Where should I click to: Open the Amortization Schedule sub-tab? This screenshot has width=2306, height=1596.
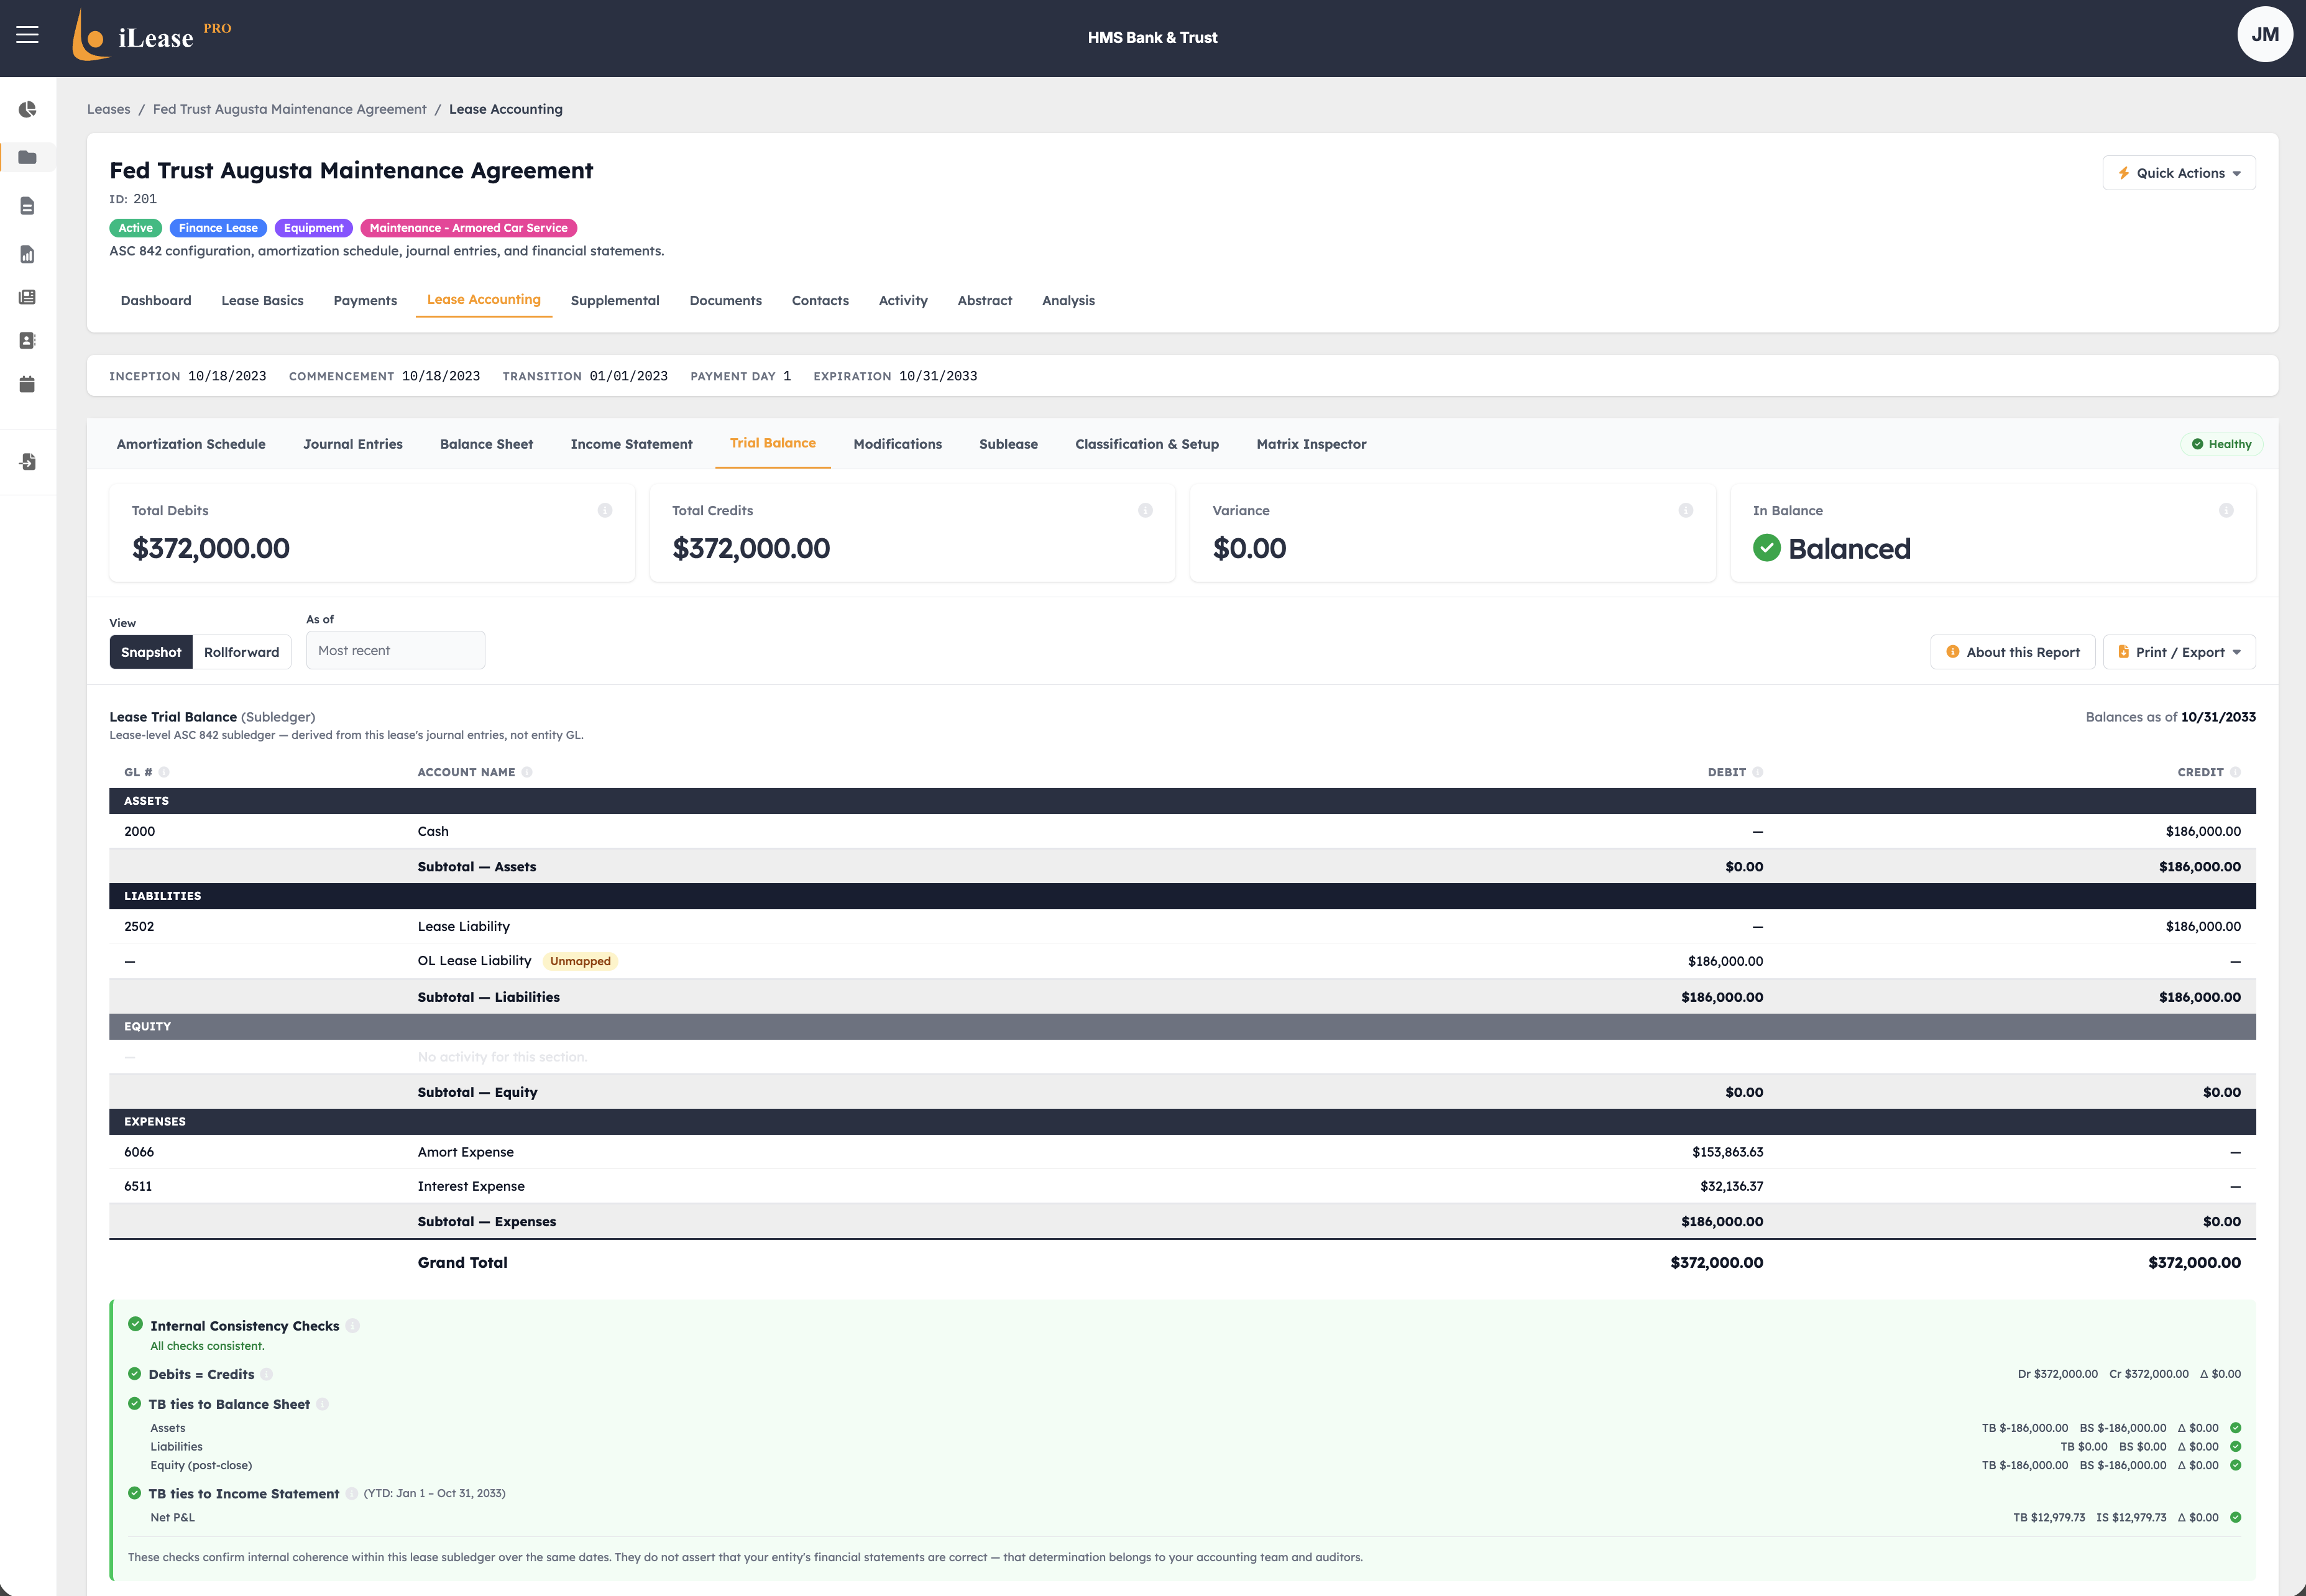(191, 444)
